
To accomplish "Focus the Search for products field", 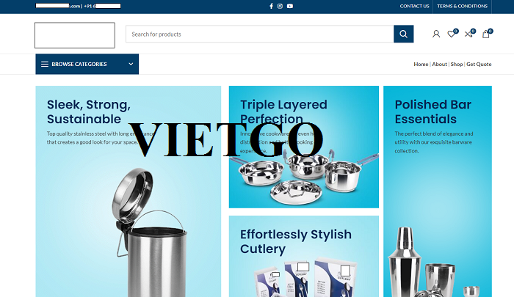I will (260, 34).
